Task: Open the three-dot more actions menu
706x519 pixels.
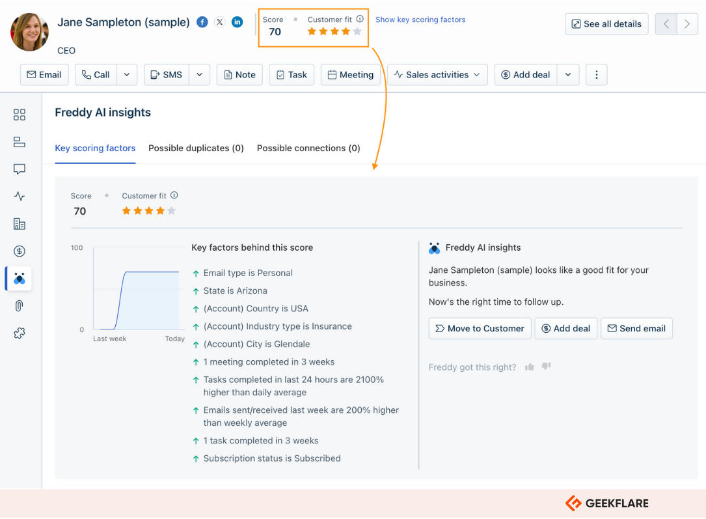Action: tap(597, 75)
